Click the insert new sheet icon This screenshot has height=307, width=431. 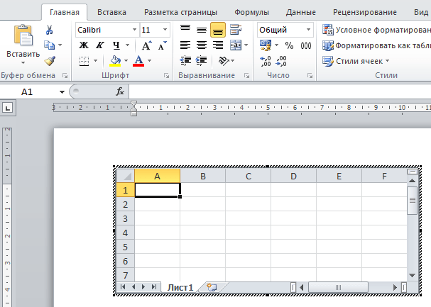(x=211, y=287)
